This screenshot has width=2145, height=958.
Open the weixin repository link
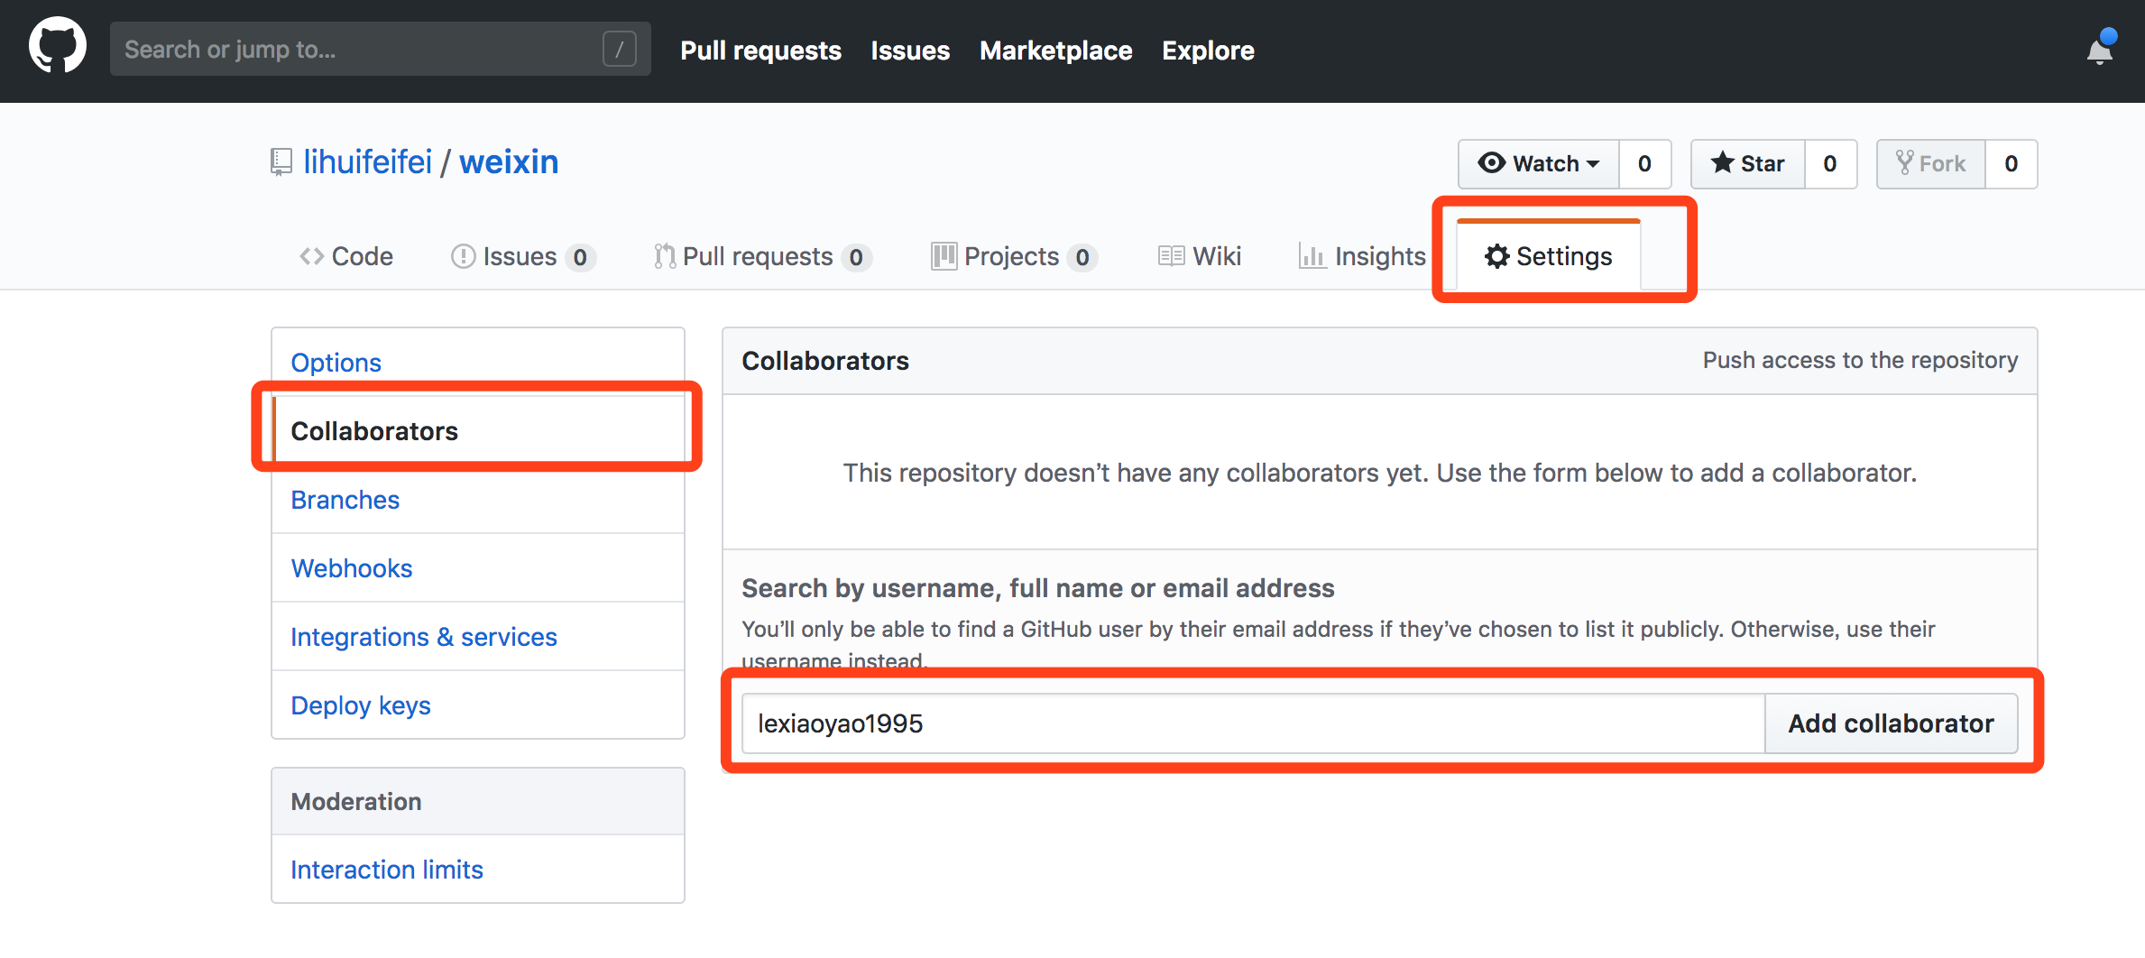click(509, 162)
